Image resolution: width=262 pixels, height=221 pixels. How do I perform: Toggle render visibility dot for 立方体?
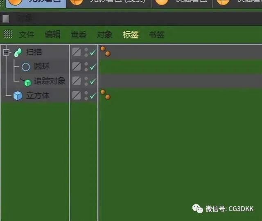pos(86,99)
